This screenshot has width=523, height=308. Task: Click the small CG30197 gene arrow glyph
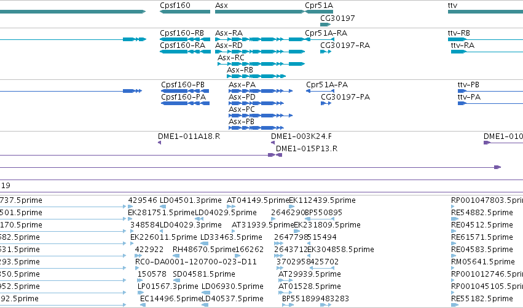[x=325, y=25]
